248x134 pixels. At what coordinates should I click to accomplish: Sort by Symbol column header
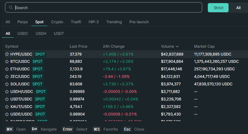click(12, 46)
